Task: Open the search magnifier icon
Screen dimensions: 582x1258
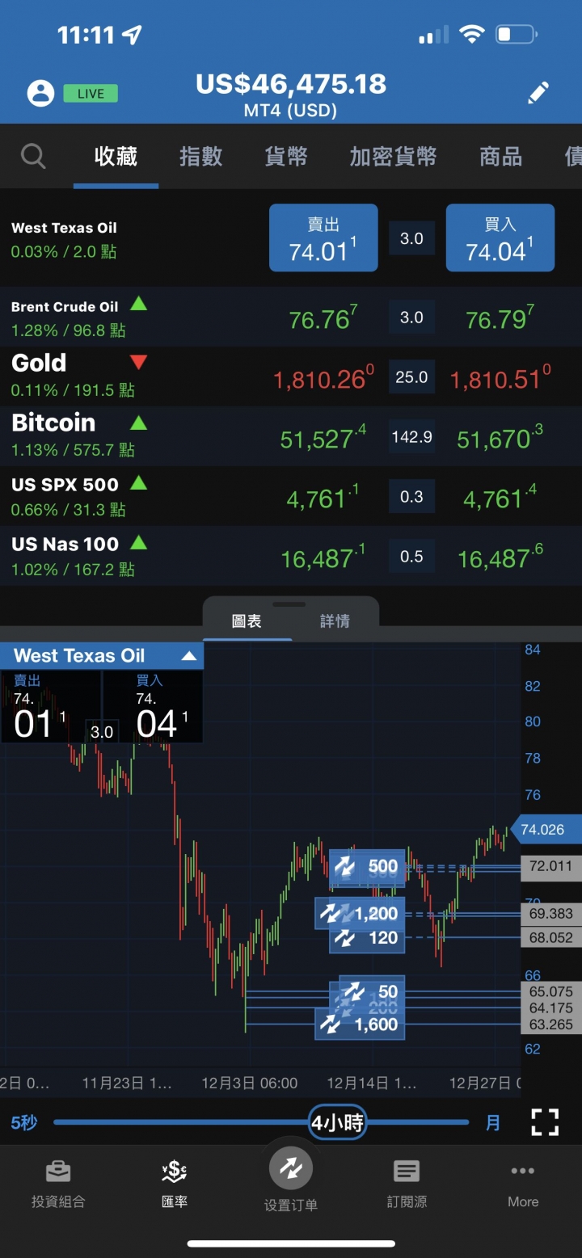Action: pos(33,156)
